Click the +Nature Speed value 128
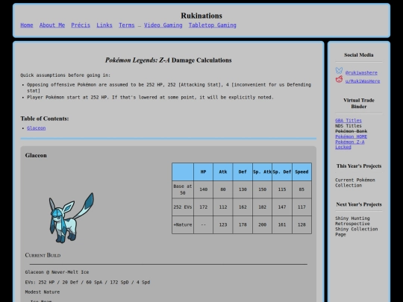The image size is (403, 302). pos(302,224)
